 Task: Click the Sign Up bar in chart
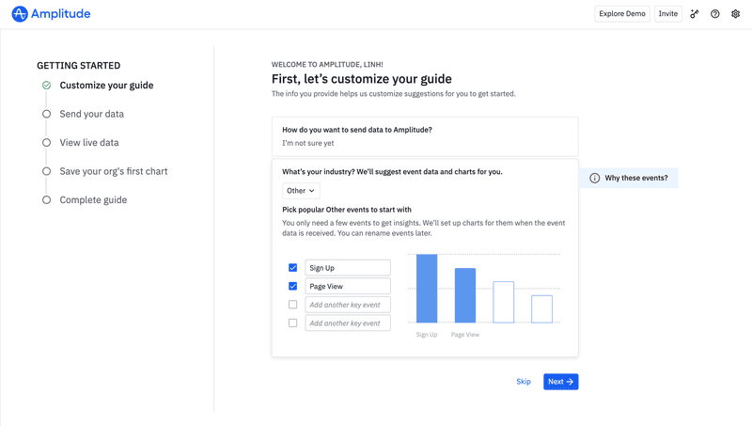[x=427, y=289]
